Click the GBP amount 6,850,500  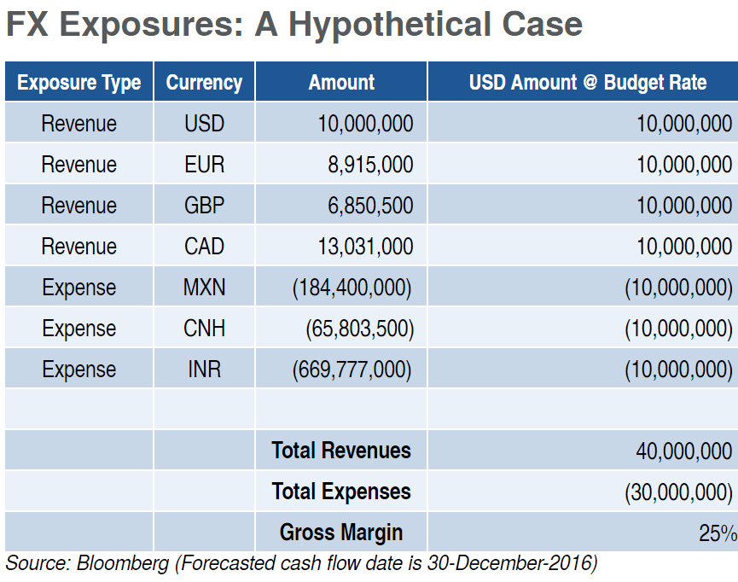coord(370,206)
